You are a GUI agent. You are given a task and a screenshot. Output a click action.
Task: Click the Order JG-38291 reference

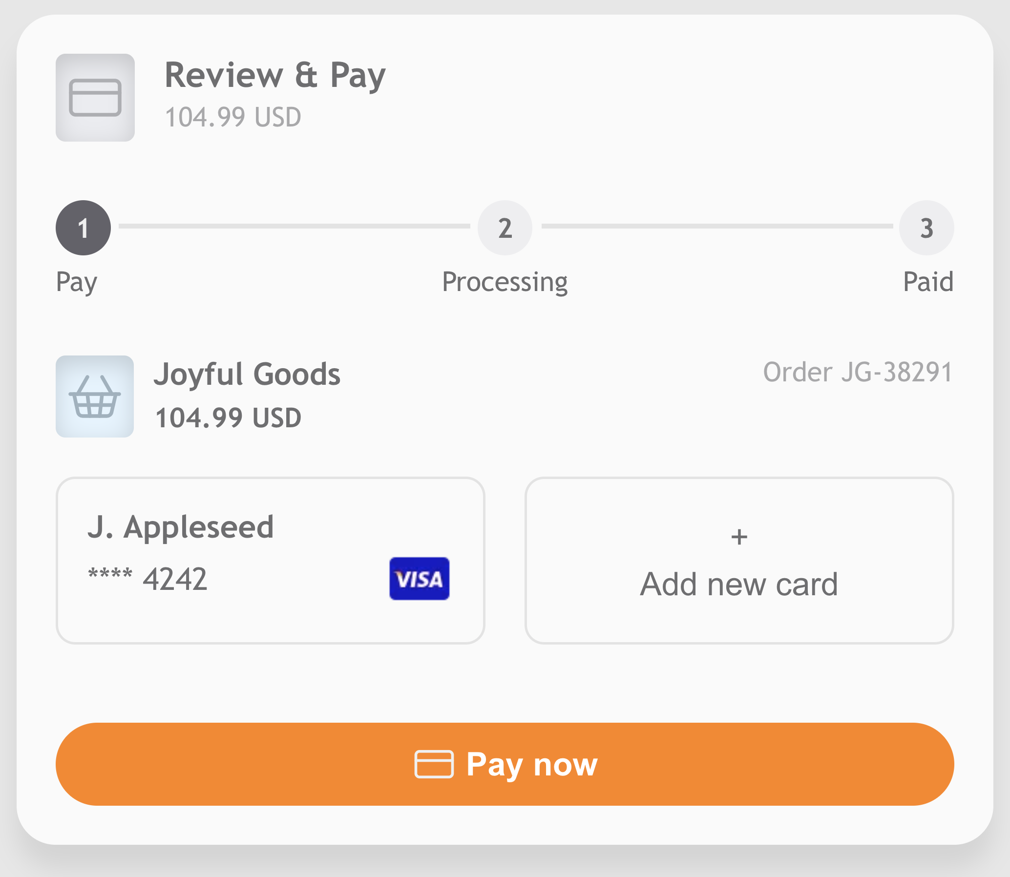click(x=858, y=372)
